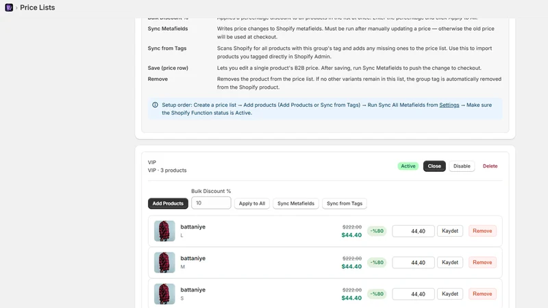Click the Active status badge for VIP
The height and width of the screenshot is (308, 548).
click(x=408, y=166)
